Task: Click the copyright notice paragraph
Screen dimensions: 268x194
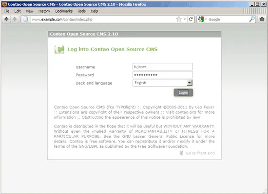Action: point(134,112)
